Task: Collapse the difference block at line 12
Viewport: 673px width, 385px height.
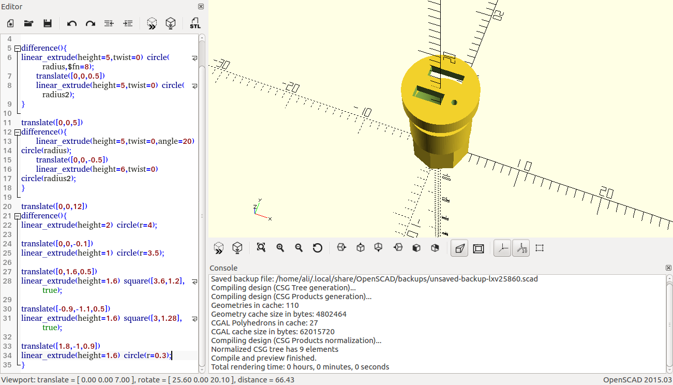Action: pyautogui.click(x=17, y=131)
